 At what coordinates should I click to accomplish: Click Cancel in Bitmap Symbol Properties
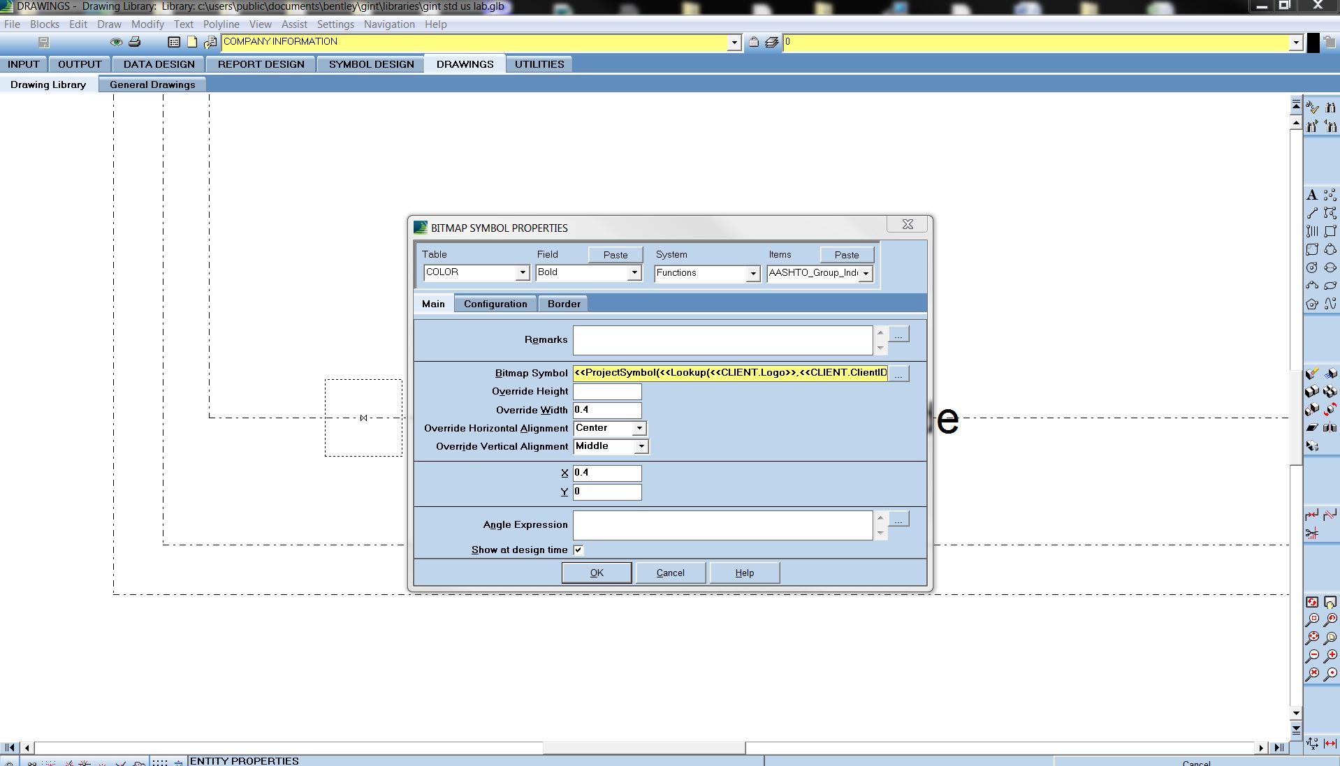point(670,573)
